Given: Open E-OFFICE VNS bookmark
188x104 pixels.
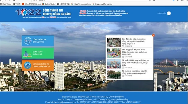Looking at the screenshot, I should pyautogui.click(x=63, y=4).
